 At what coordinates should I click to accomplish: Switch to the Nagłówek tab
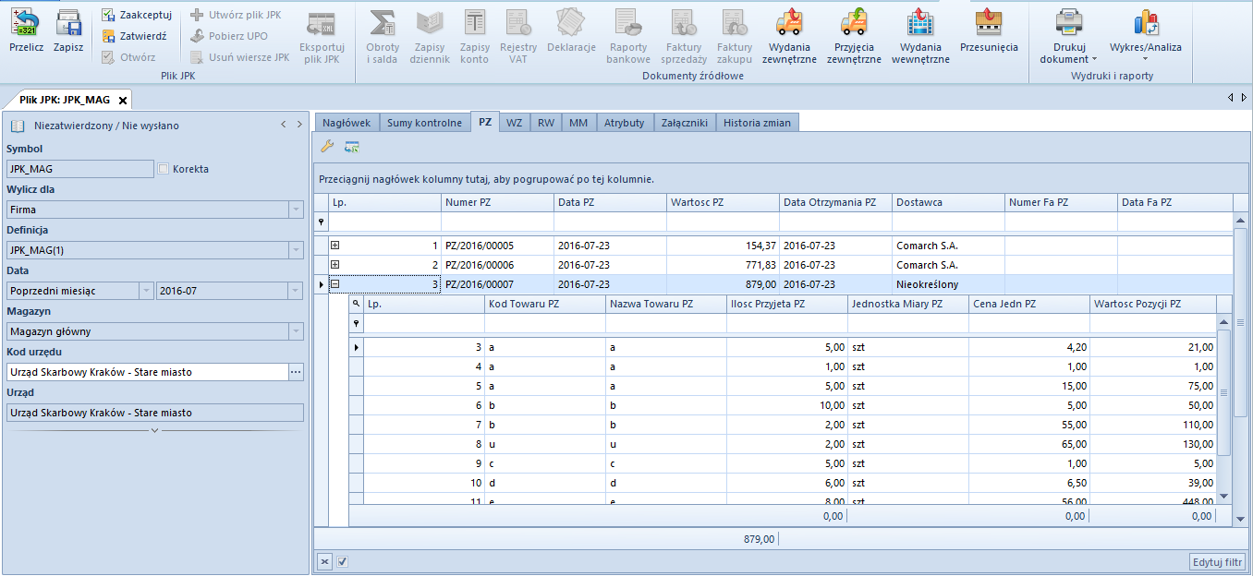pyautogui.click(x=347, y=123)
